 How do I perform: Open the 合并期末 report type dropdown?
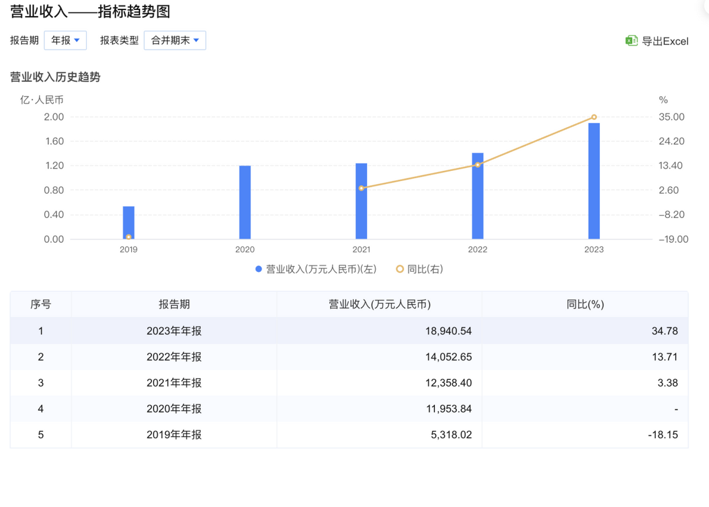[x=175, y=40]
